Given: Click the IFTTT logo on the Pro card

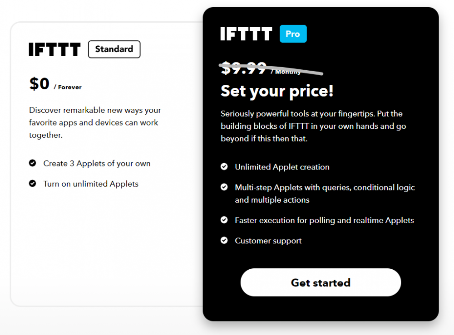Looking at the screenshot, I should pyautogui.click(x=246, y=34).
